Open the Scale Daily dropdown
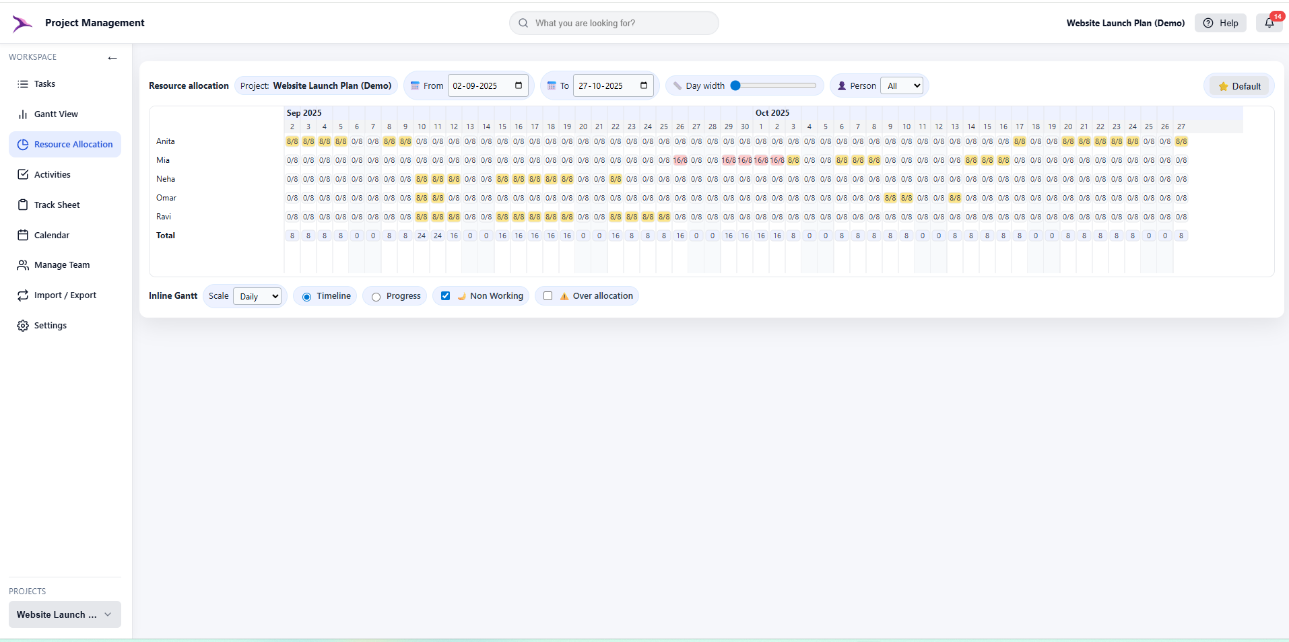 pyautogui.click(x=257, y=296)
